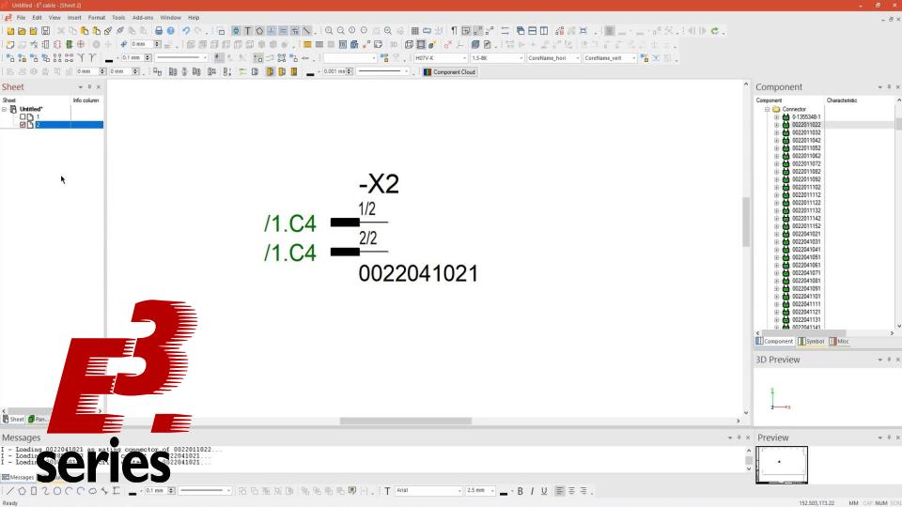This screenshot has width=902, height=507.
Task: Click the sheet Preview thumbnail
Action: click(781, 465)
